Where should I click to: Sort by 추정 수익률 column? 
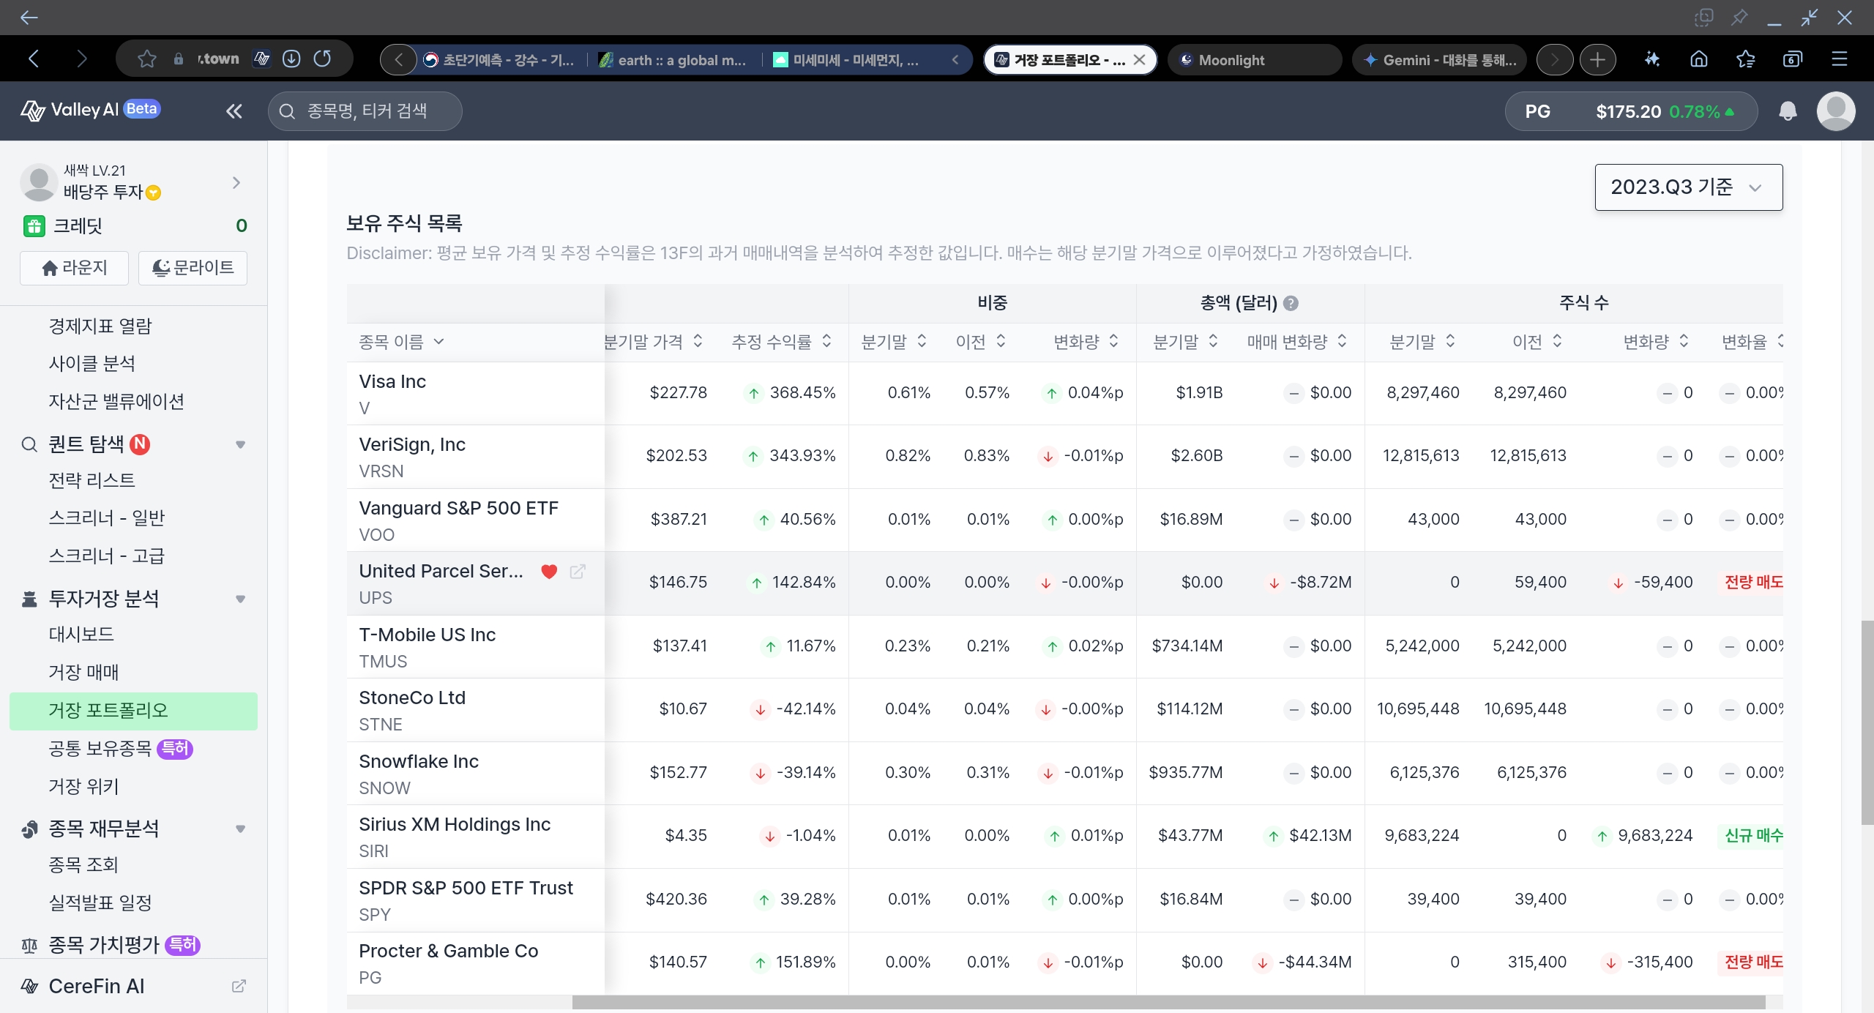tap(782, 342)
